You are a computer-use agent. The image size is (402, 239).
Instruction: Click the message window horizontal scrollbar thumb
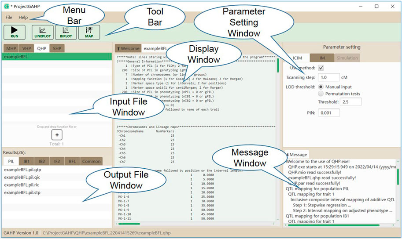pos(334,225)
